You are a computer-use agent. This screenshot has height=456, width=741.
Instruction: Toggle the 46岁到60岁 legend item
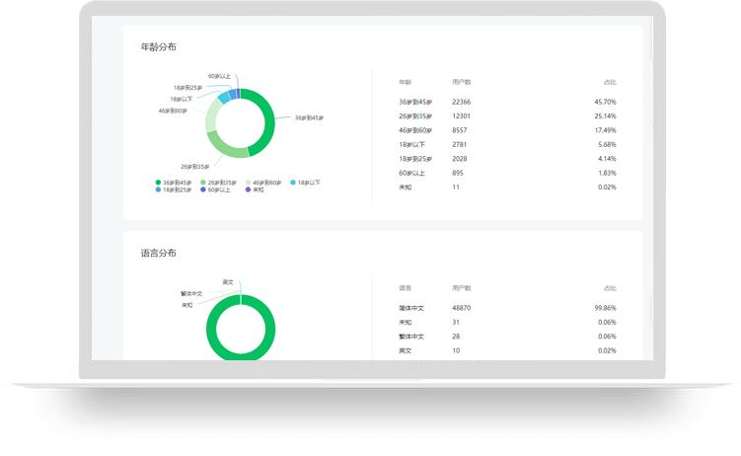266,183
